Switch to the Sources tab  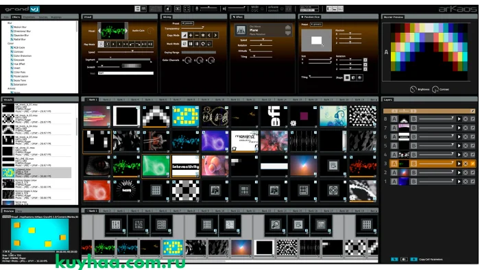point(43,17)
